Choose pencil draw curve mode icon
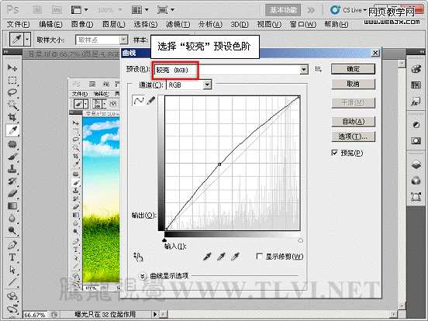The width and height of the screenshot is (428, 321). [x=151, y=100]
